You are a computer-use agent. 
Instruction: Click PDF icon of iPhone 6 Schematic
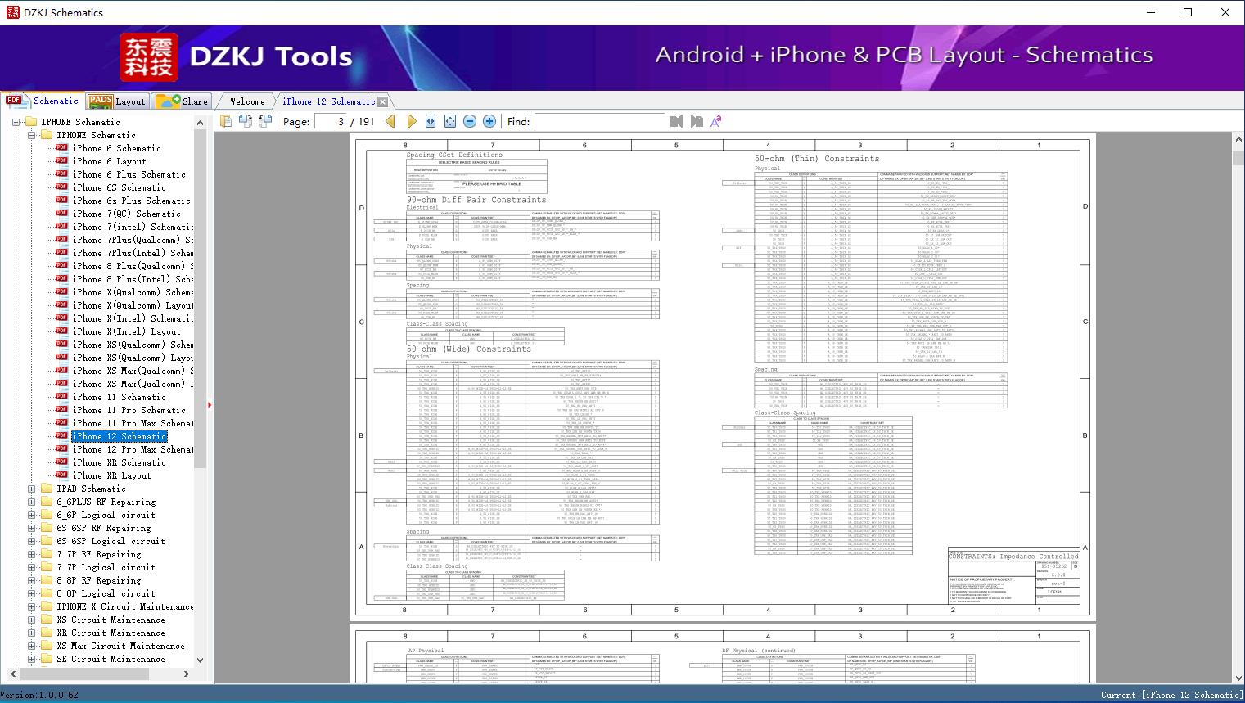click(61, 148)
